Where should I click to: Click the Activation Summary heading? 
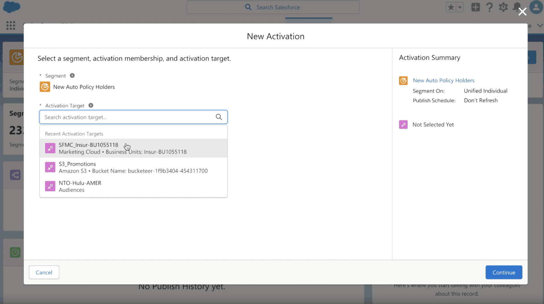[429, 58]
